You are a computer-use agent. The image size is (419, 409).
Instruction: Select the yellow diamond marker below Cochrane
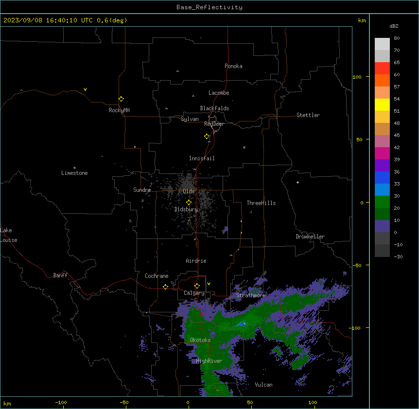(165, 287)
